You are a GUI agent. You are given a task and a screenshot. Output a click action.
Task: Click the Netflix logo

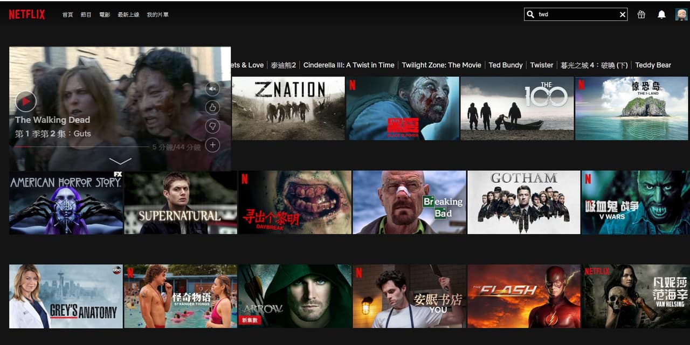(x=27, y=15)
